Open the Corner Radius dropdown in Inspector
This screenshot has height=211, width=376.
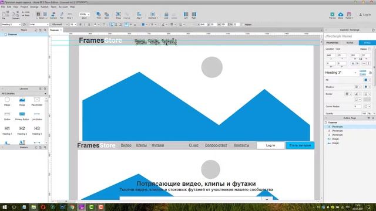[x=367, y=106]
